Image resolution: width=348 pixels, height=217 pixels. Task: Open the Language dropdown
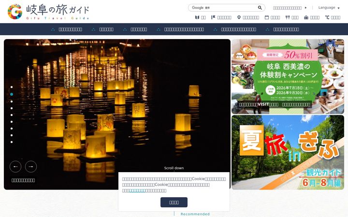click(x=329, y=8)
